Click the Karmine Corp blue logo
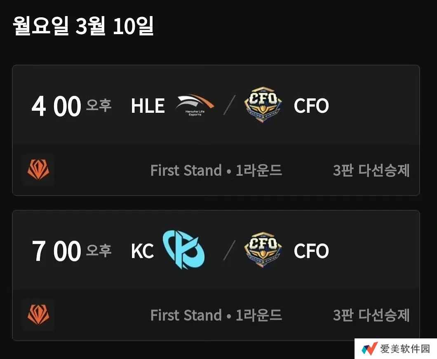The image size is (437, 359). point(184,251)
